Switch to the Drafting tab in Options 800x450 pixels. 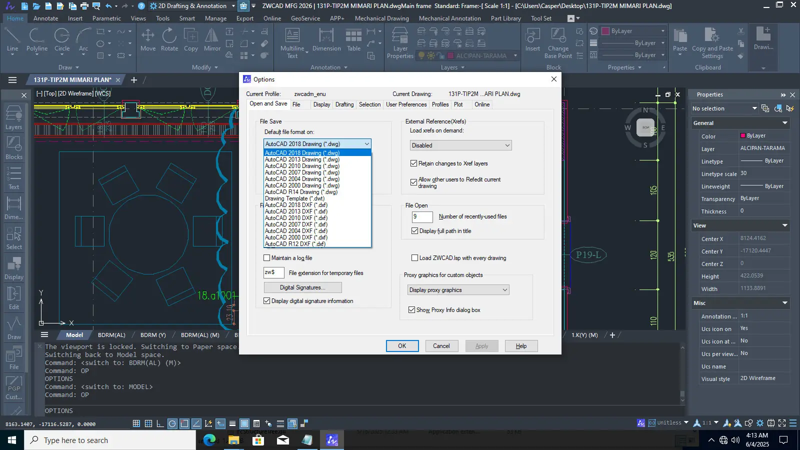[344, 104]
